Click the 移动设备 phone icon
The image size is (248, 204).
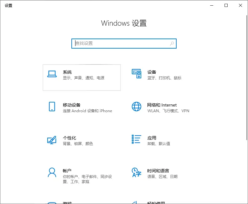pos(52,107)
